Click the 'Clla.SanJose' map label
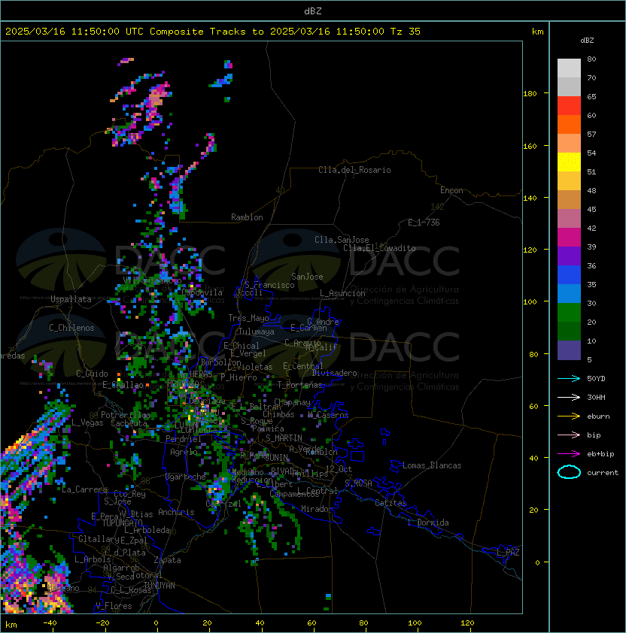 point(342,240)
